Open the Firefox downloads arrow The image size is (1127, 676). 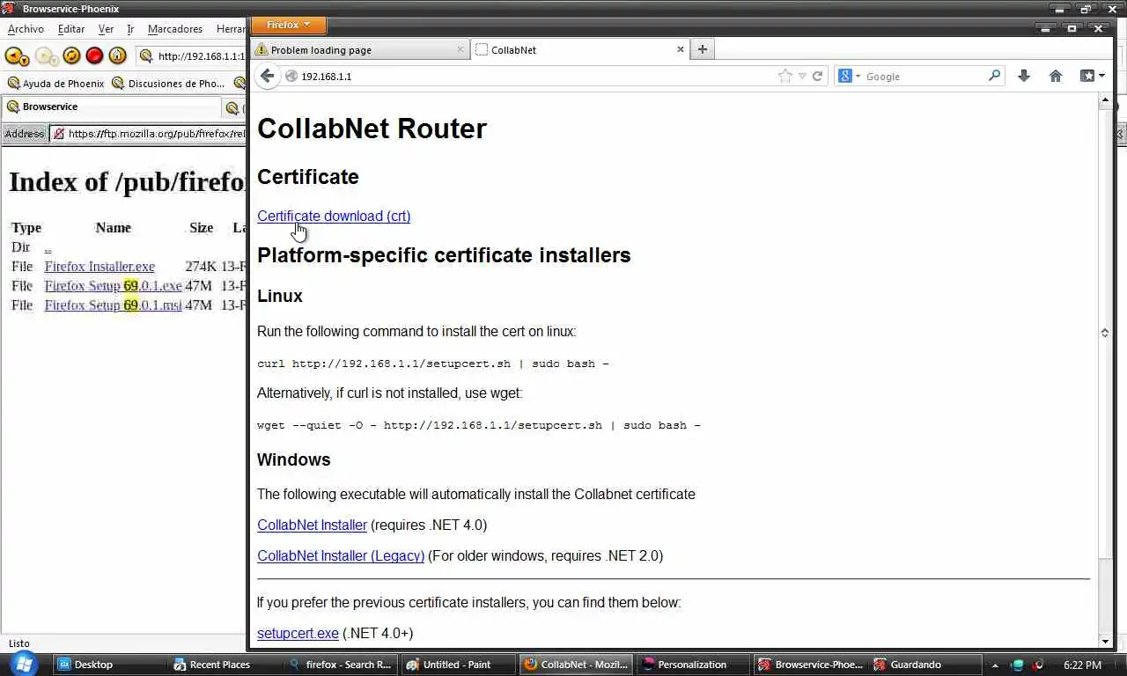tap(1023, 77)
